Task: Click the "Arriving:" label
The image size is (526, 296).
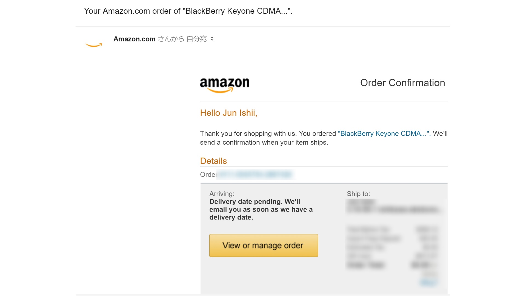Action: [222, 194]
